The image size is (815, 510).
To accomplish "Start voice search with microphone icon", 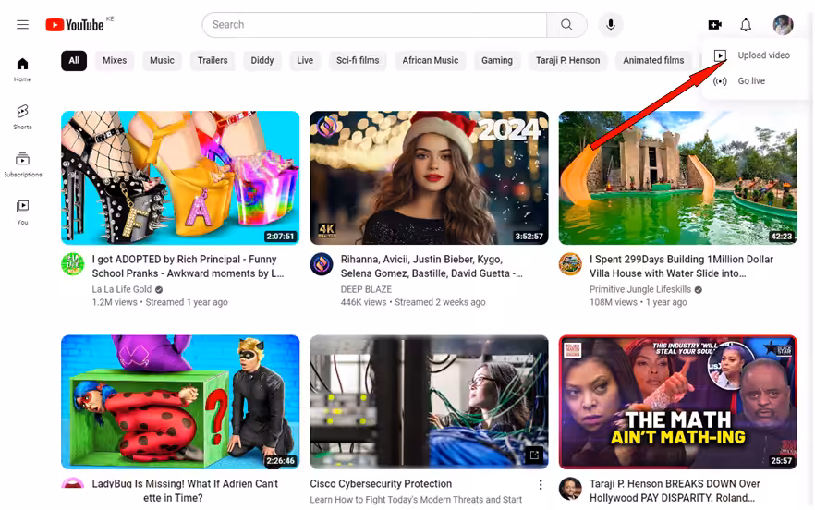I will click(610, 24).
